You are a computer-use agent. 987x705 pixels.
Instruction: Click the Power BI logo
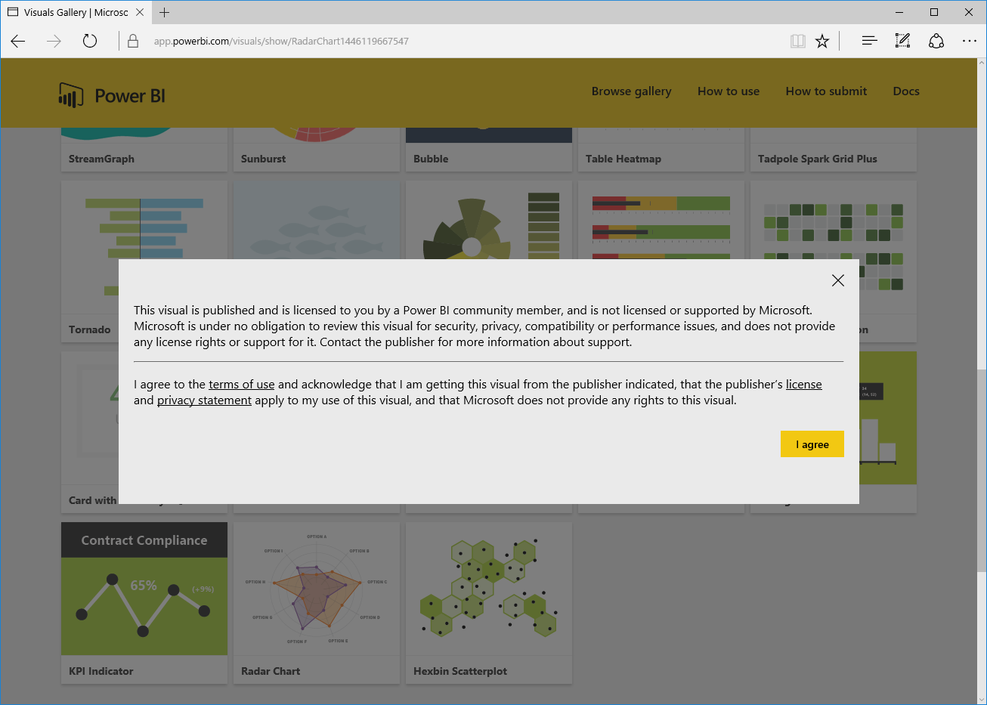coord(112,96)
